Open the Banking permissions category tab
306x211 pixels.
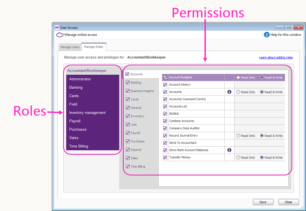pyautogui.click(x=136, y=83)
